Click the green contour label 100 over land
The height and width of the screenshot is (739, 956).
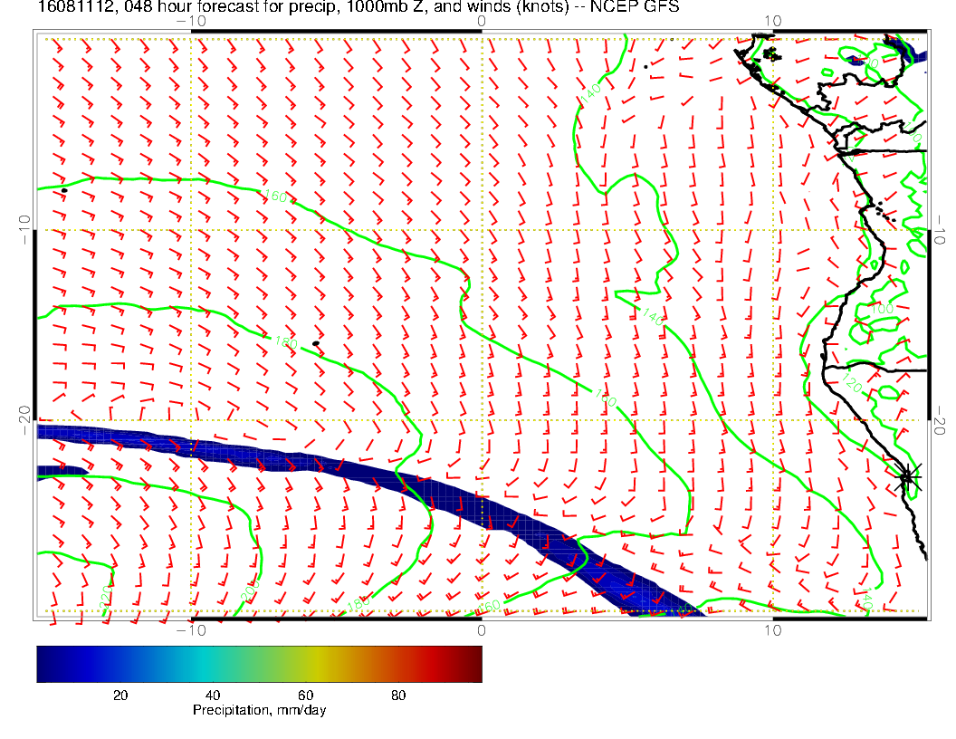tap(881, 310)
